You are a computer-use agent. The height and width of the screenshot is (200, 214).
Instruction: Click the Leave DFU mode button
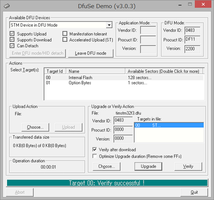coord(91,53)
